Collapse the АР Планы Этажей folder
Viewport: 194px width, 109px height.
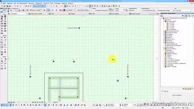click(164, 21)
